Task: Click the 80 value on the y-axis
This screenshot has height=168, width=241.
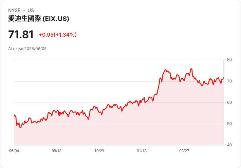Action: click(229, 60)
